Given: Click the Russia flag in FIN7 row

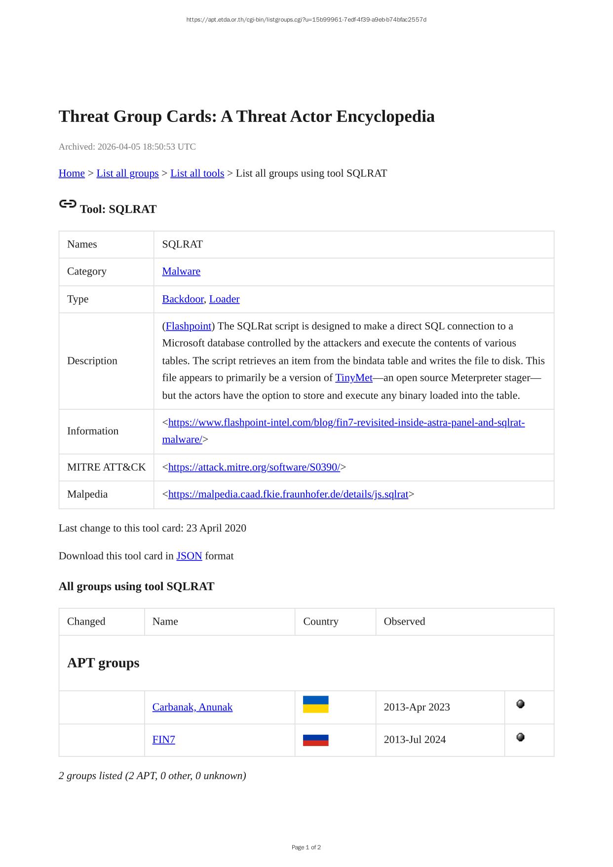Looking at the screenshot, I should (x=315, y=740).
